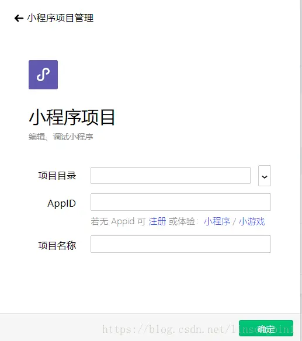Click the 项目名称 label
This screenshot has height=341, width=302.
click(x=57, y=246)
